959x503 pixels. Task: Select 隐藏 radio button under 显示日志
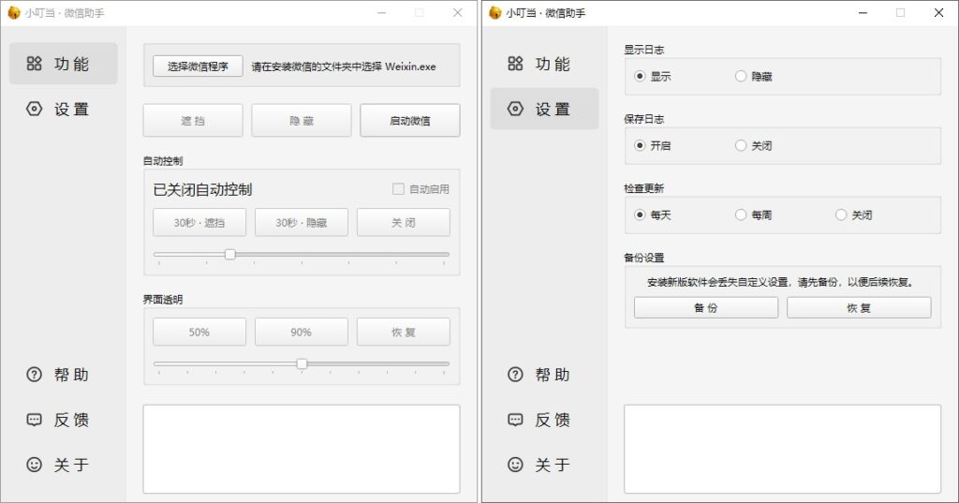741,77
